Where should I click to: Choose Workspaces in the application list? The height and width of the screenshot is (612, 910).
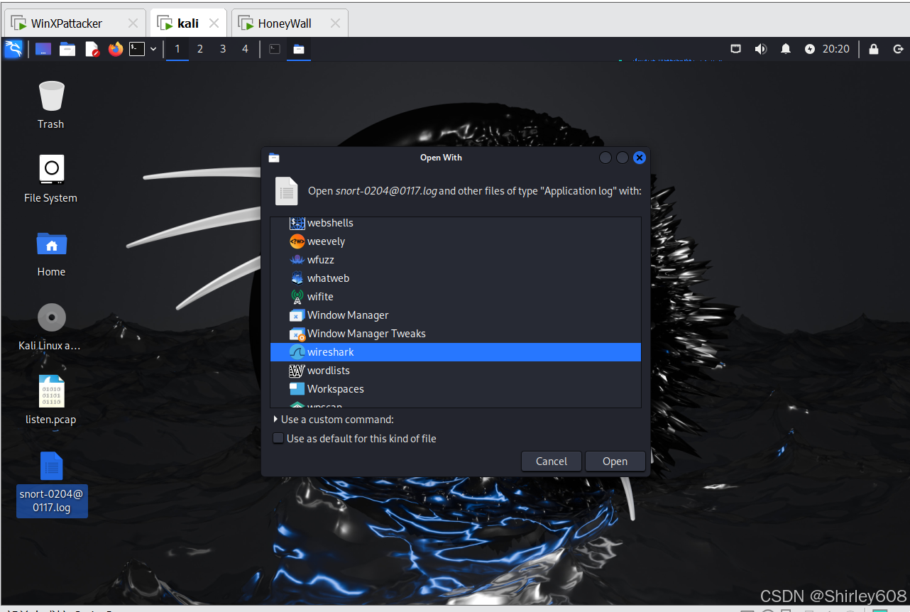tap(456, 389)
